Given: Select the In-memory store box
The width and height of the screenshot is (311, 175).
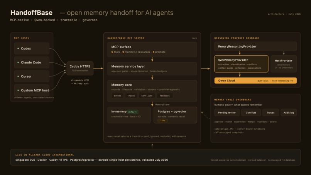Looking at the screenshot, I should (129, 115).
